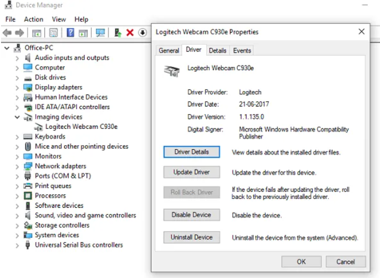Select Human Interface Devices label
380x278 pixels.
[71, 97]
